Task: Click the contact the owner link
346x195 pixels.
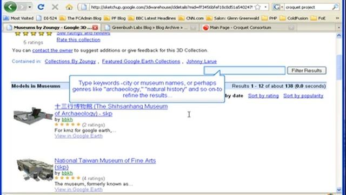Action: click(52, 50)
